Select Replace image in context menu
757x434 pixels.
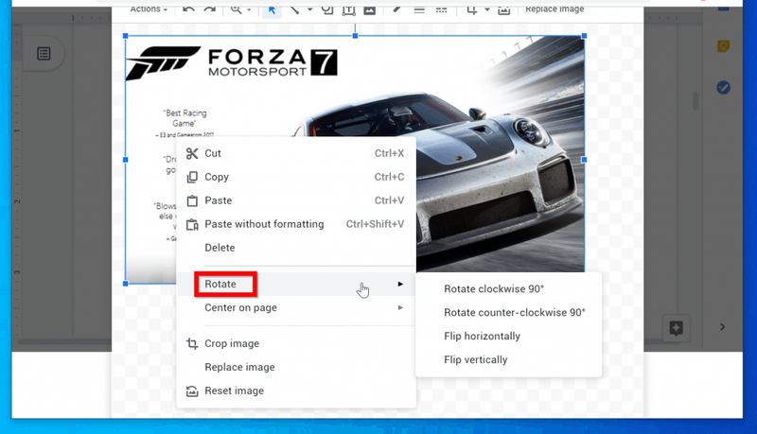point(296,367)
